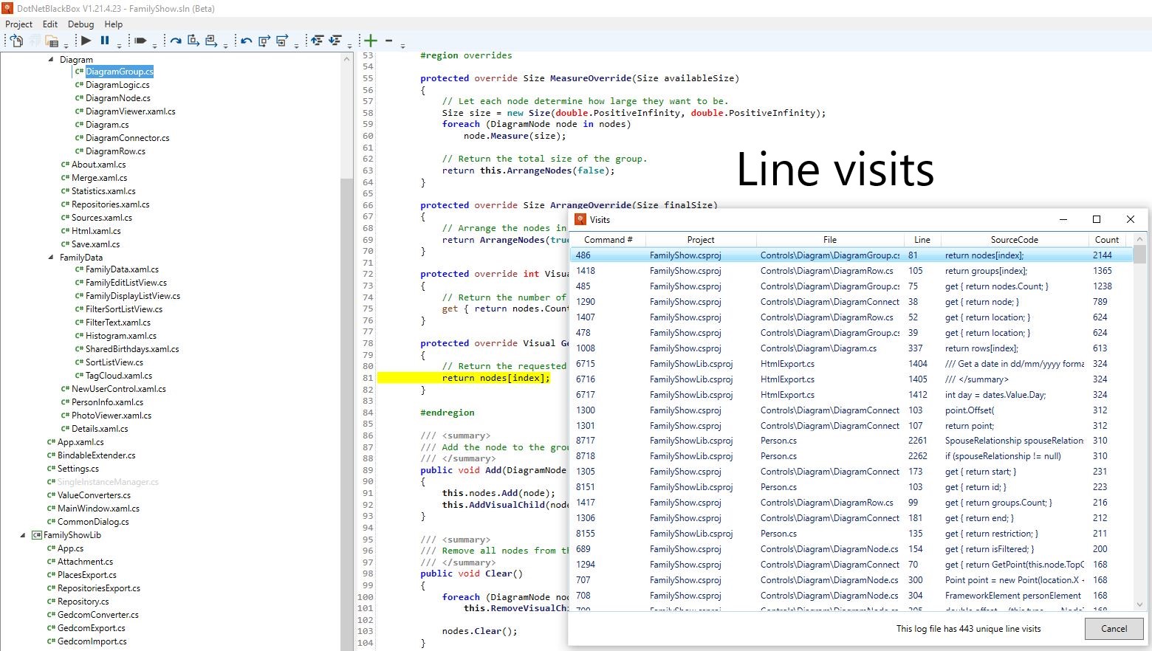Screen dimensions: 1152x651
Task: Select Visits row 'return rows[index];'
Action: (851, 348)
